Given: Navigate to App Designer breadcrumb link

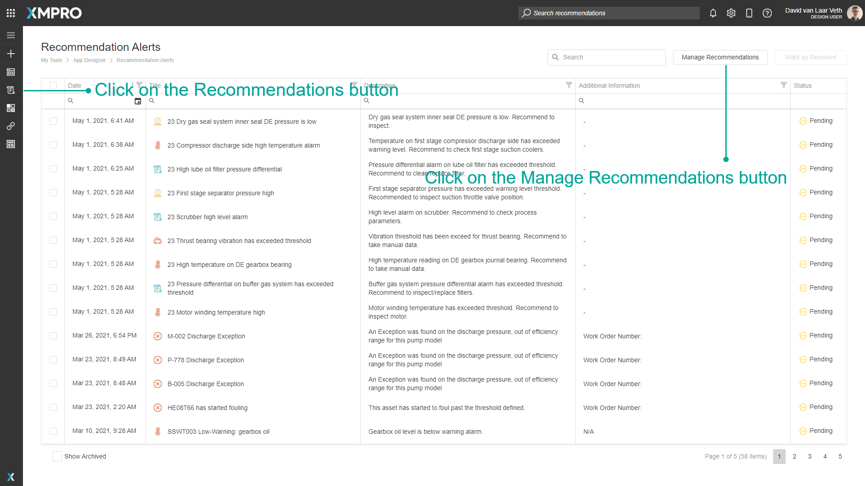Looking at the screenshot, I should (89, 60).
